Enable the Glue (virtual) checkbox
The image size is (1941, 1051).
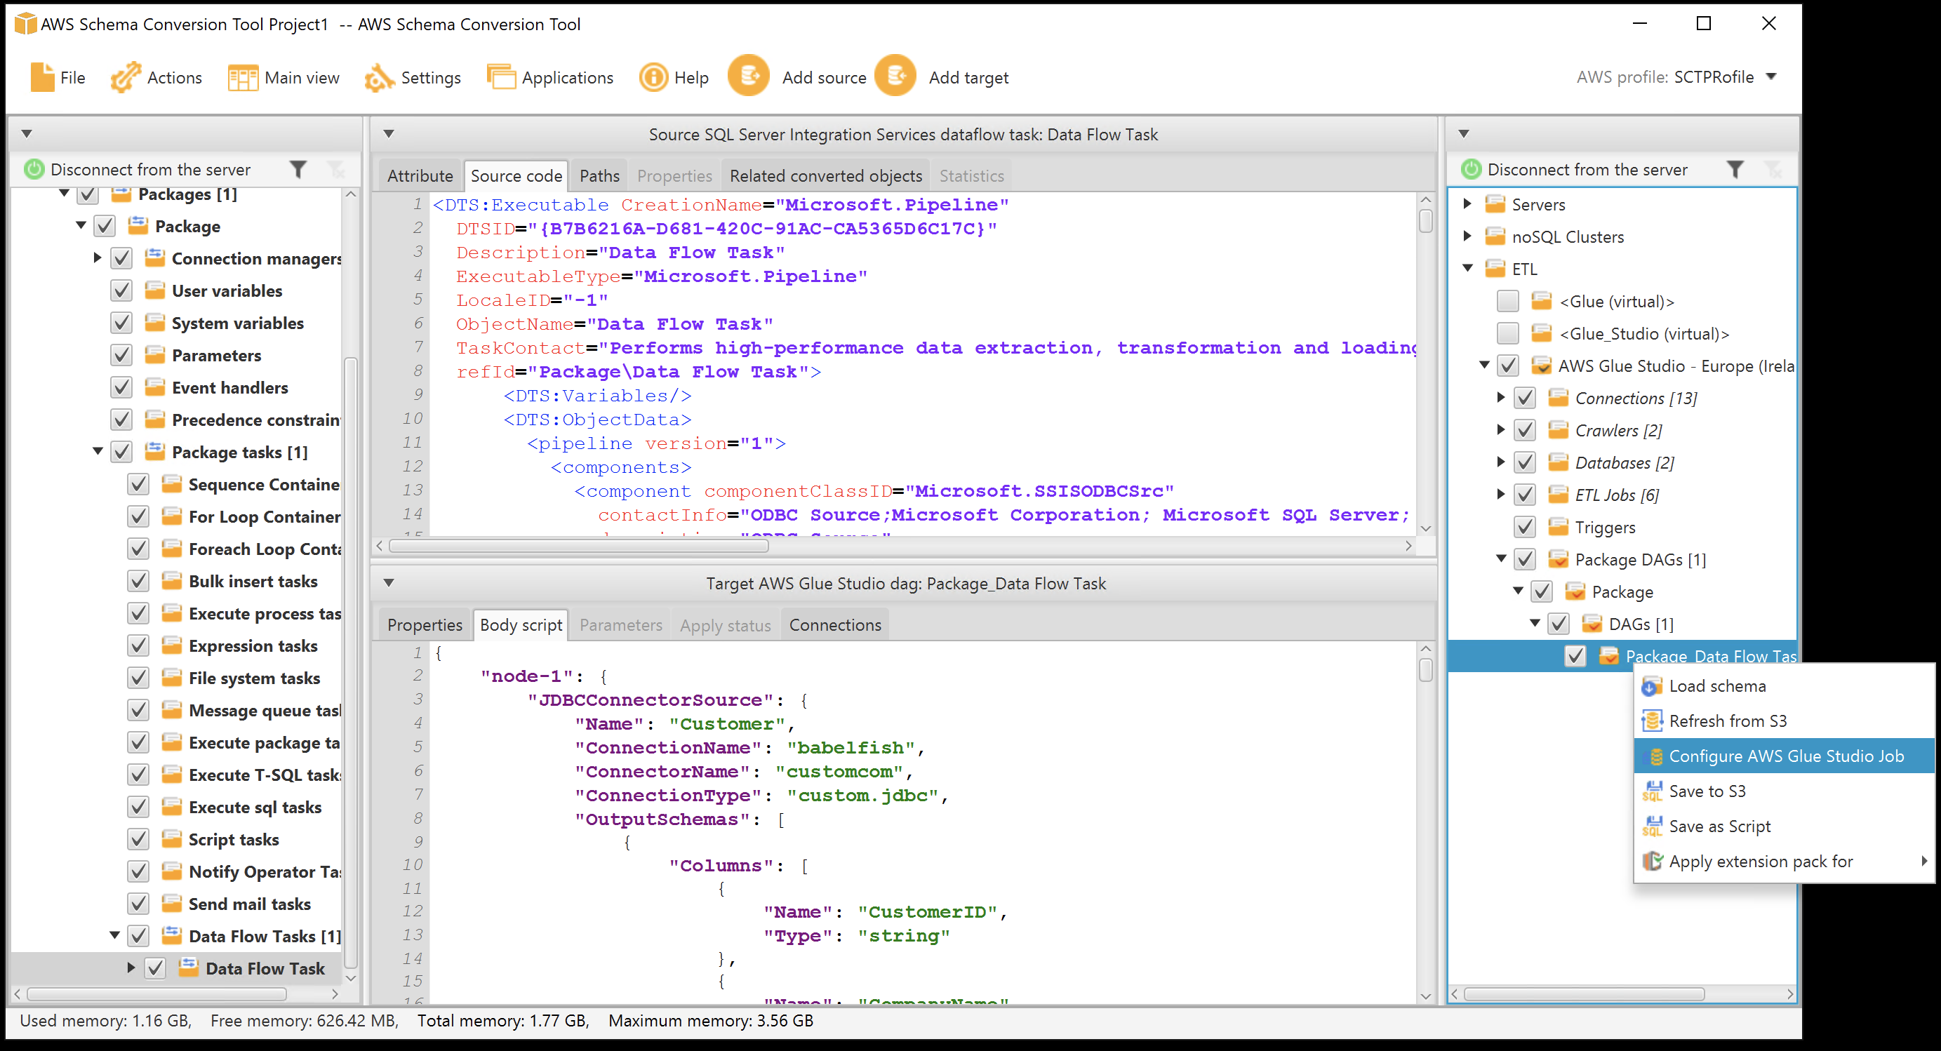point(1508,300)
